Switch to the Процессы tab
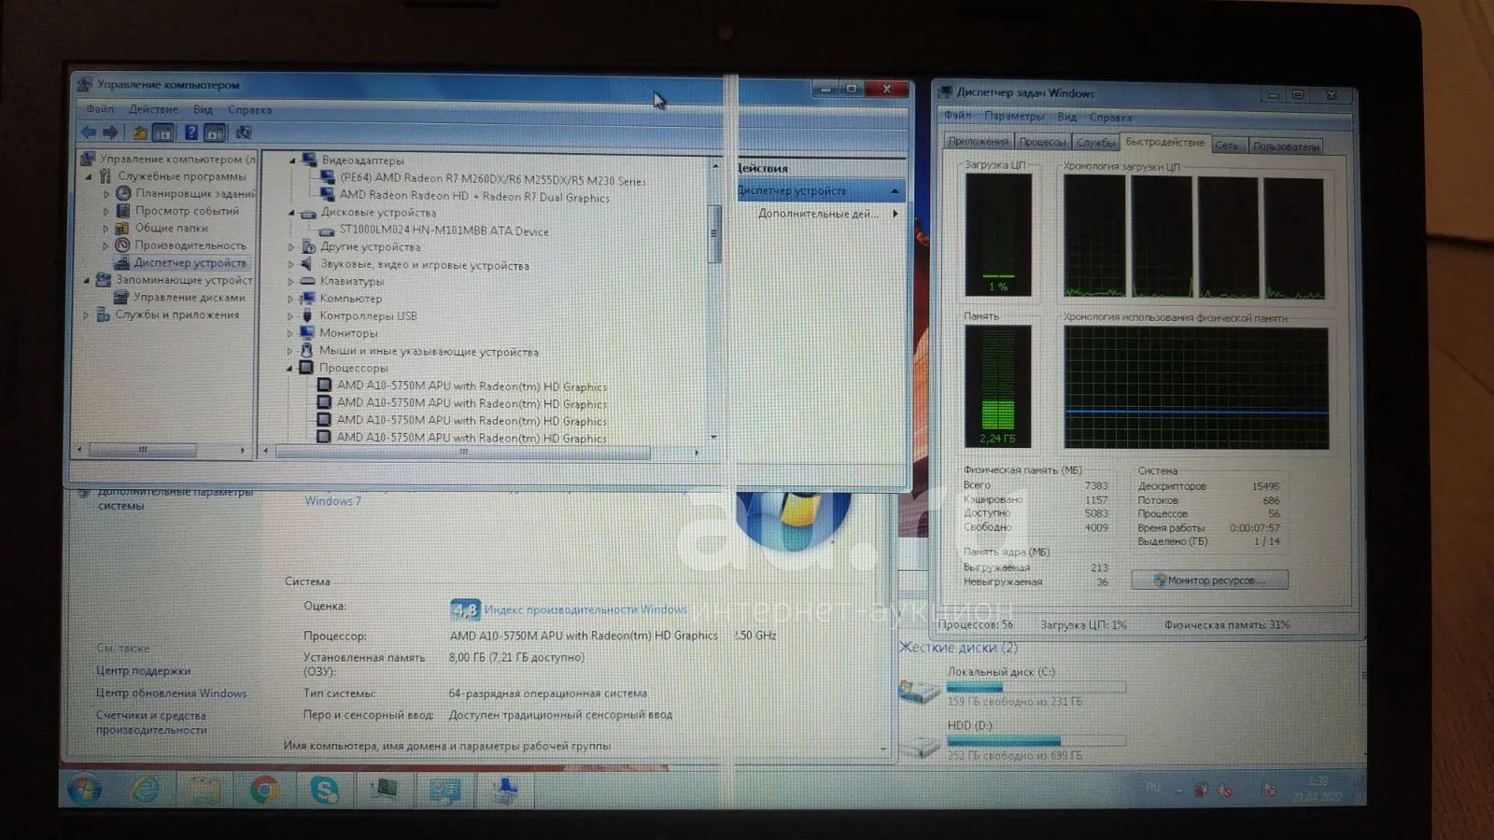Screen dimensions: 1494x840 [x=1042, y=142]
